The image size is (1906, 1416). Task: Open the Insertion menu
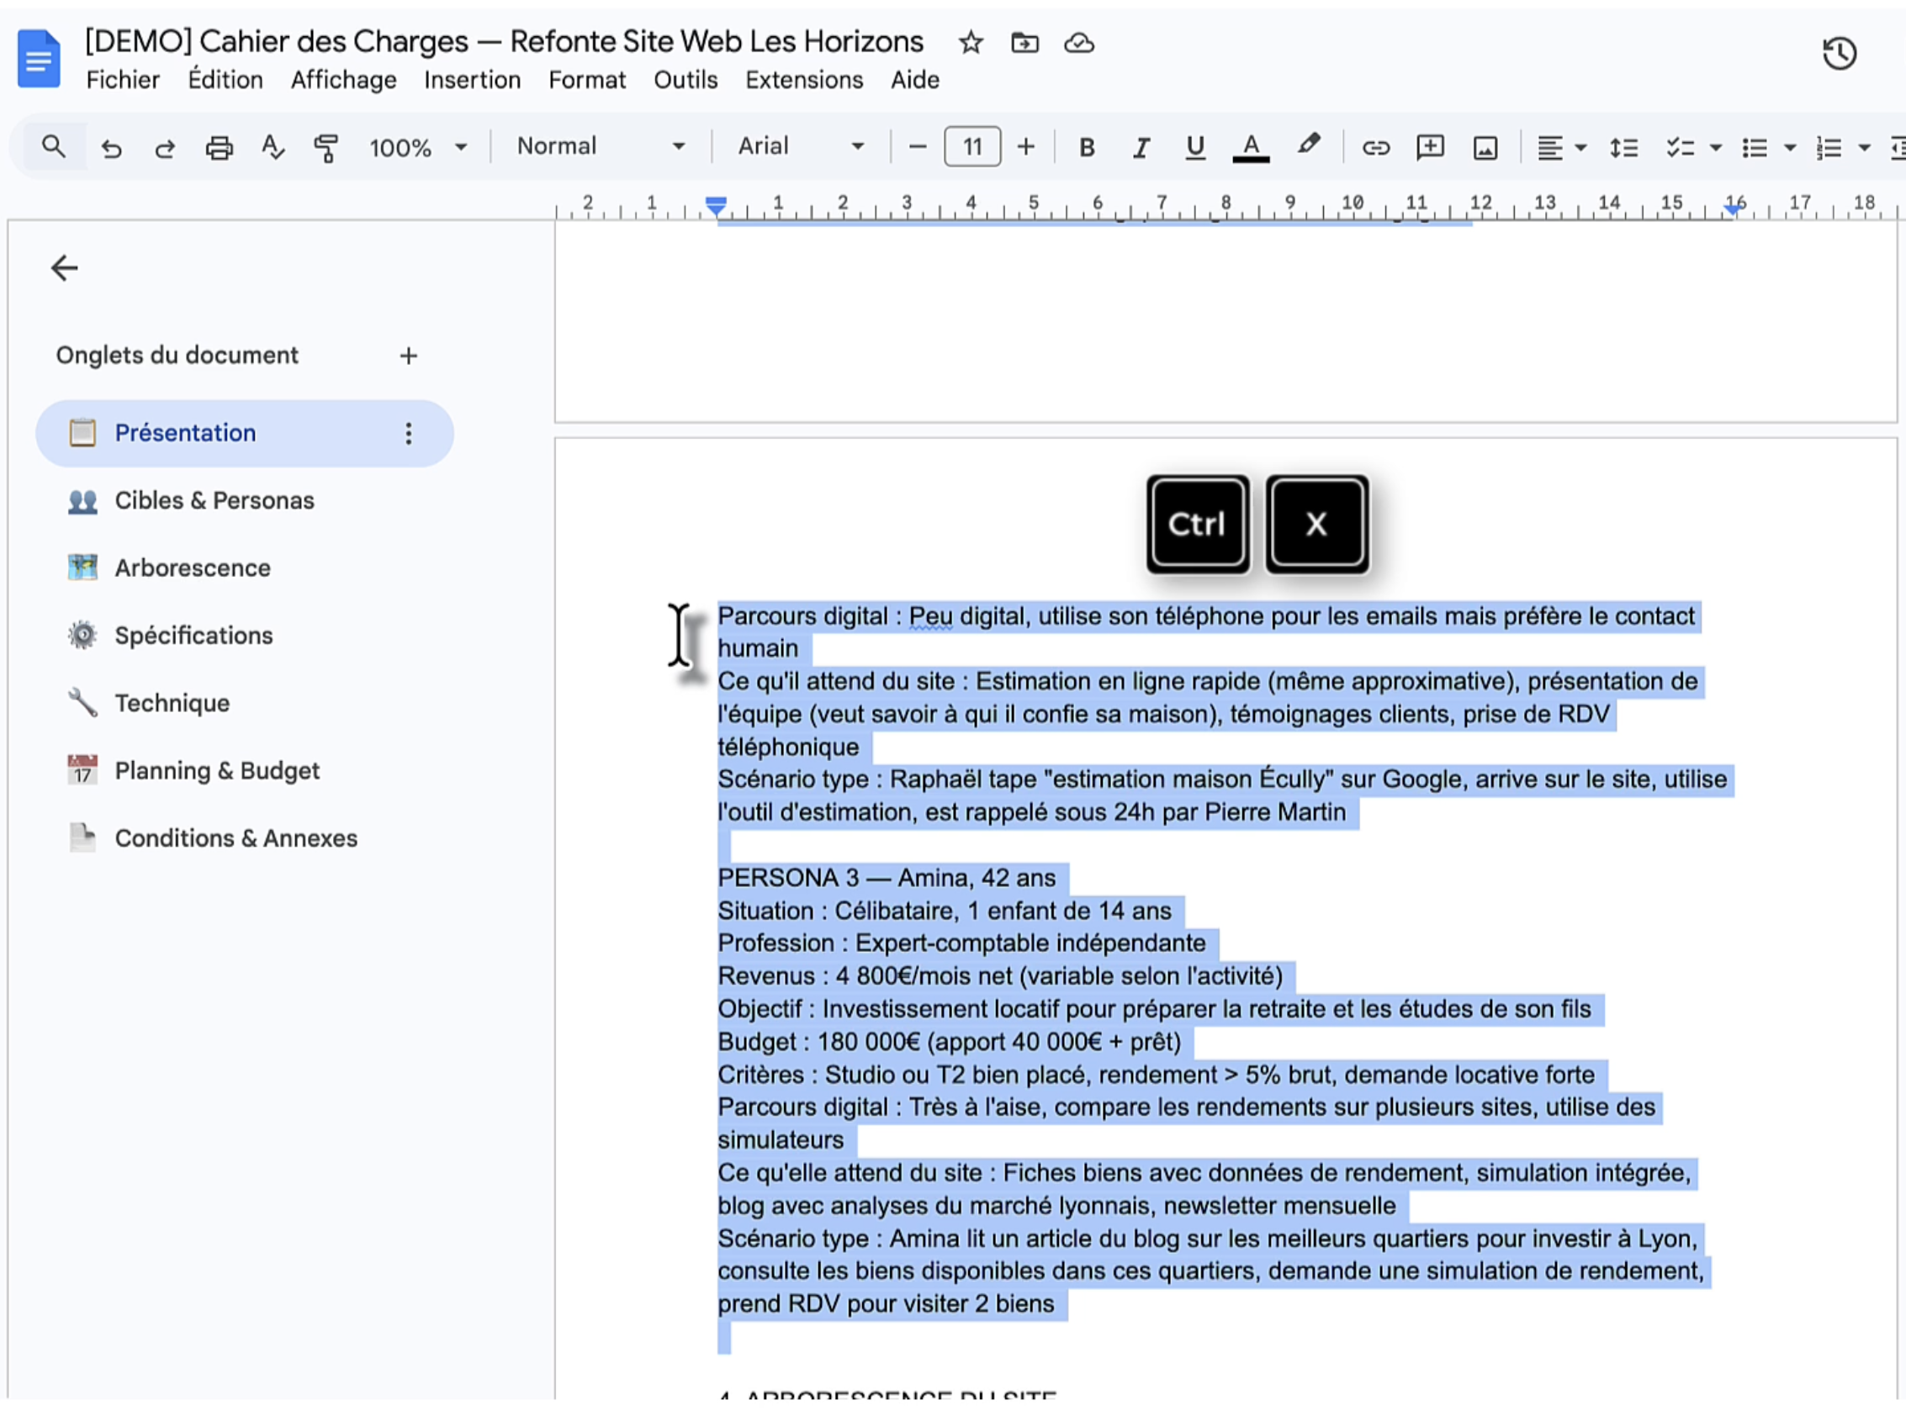[472, 80]
